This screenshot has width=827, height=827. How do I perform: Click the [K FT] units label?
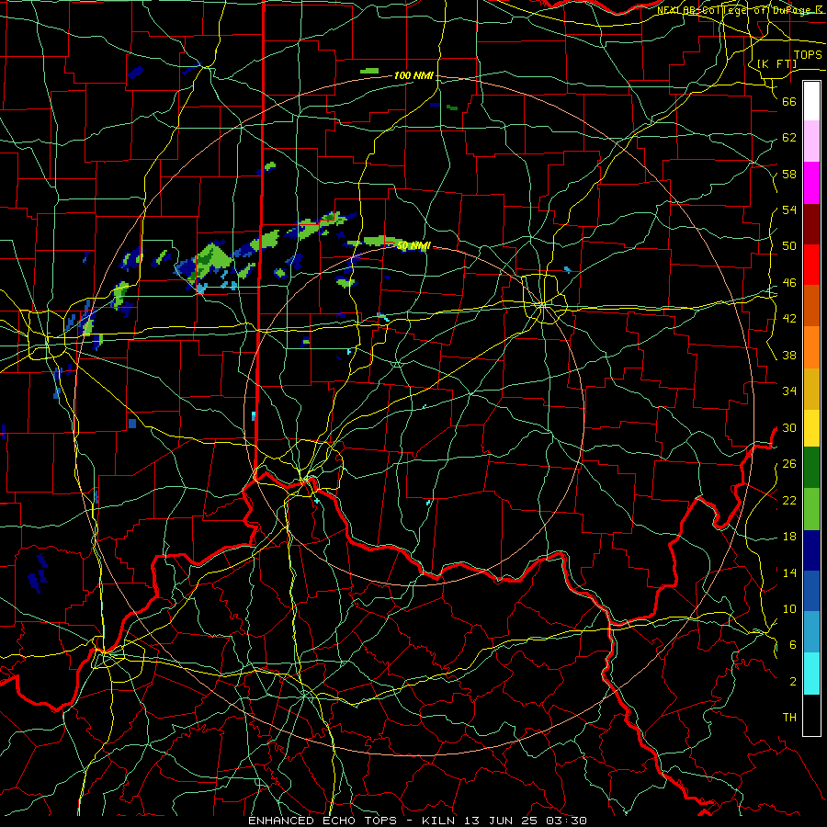[777, 64]
